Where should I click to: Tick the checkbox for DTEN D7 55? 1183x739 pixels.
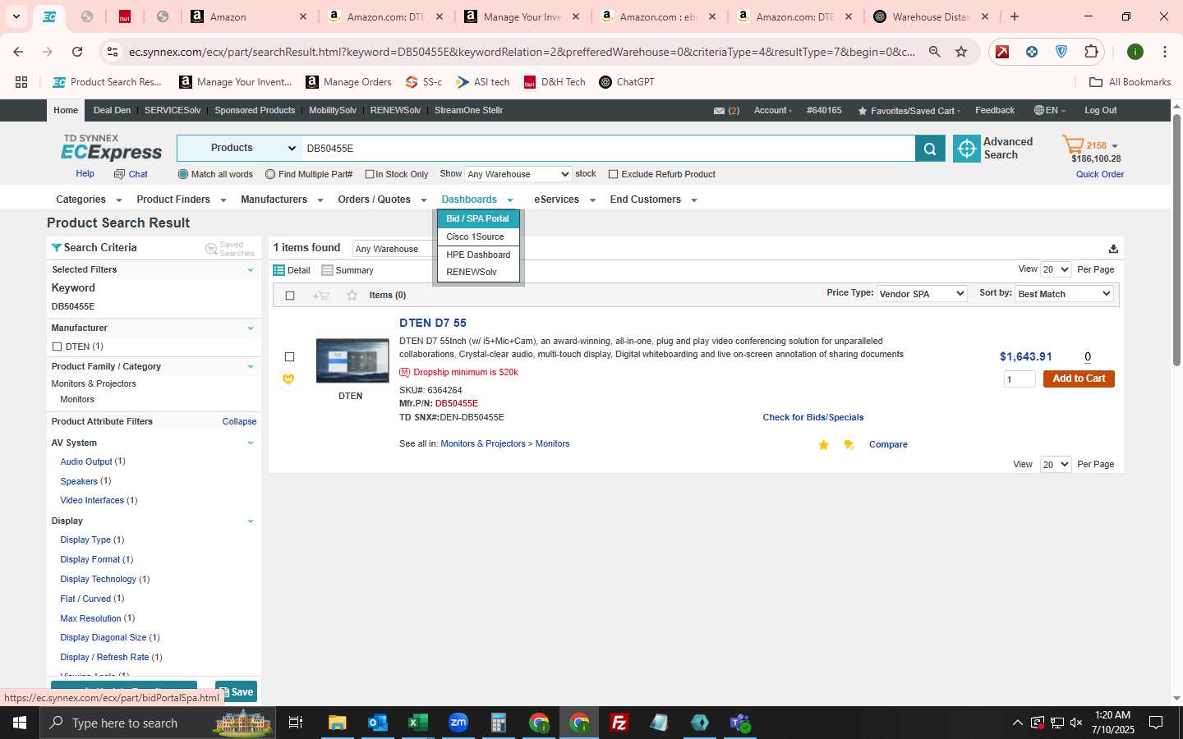tap(289, 357)
